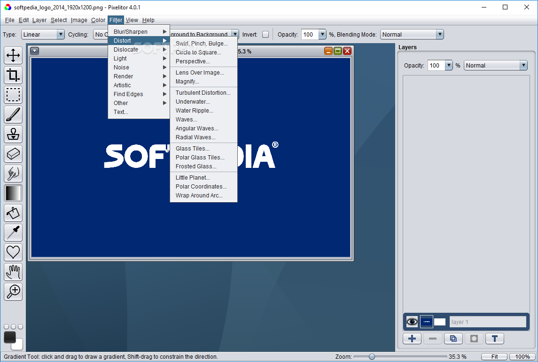The width and height of the screenshot is (538, 362).
Task: Expand the Artistic submenu
Action: [139, 85]
